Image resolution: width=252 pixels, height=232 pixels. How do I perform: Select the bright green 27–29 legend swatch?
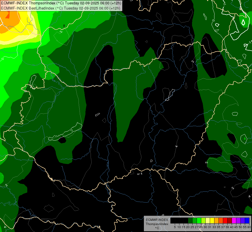199,220
